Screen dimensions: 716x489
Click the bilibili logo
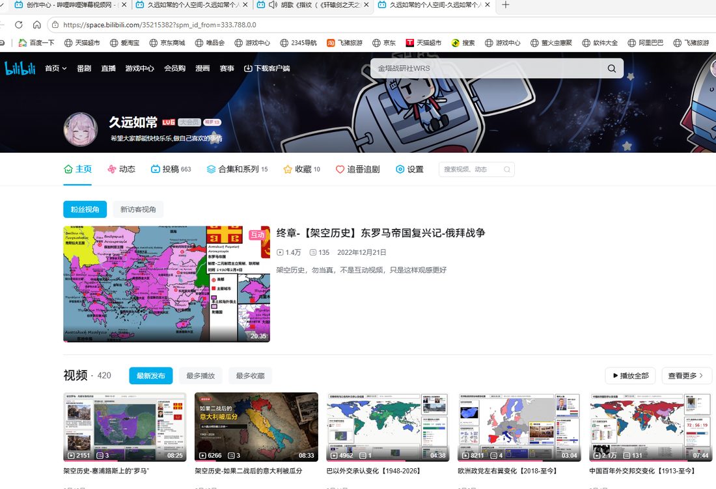pyautogui.click(x=20, y=68)
